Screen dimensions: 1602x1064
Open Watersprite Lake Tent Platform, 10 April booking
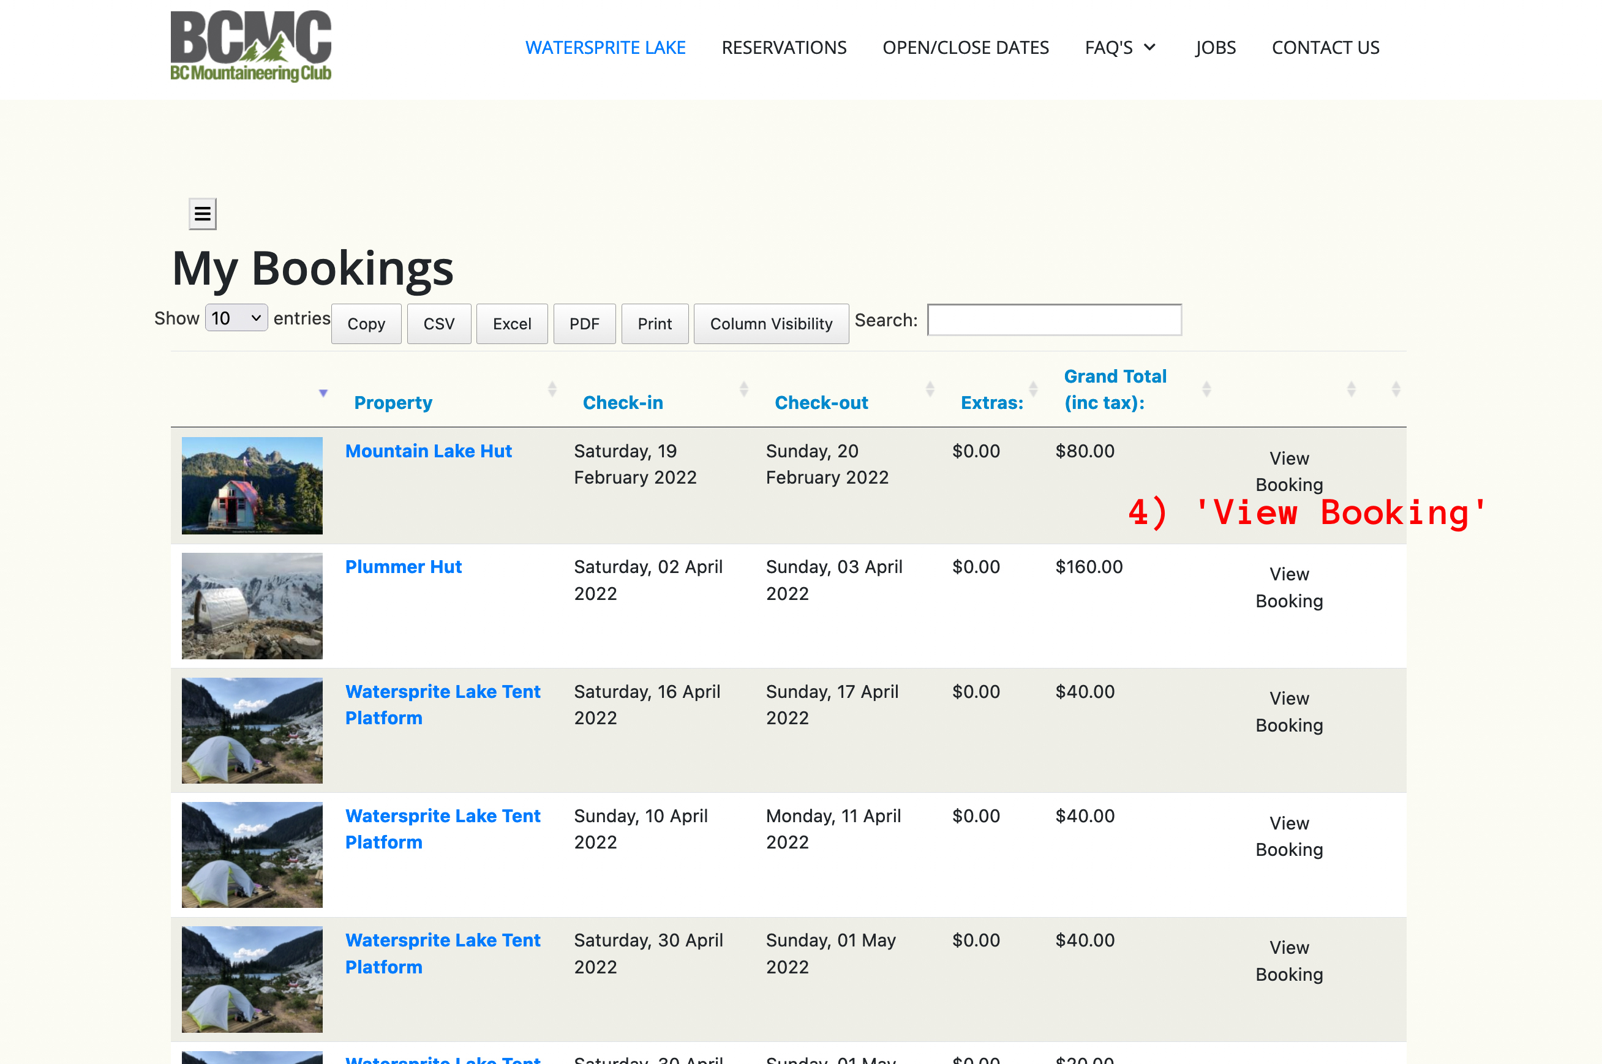tap(443, 828)
